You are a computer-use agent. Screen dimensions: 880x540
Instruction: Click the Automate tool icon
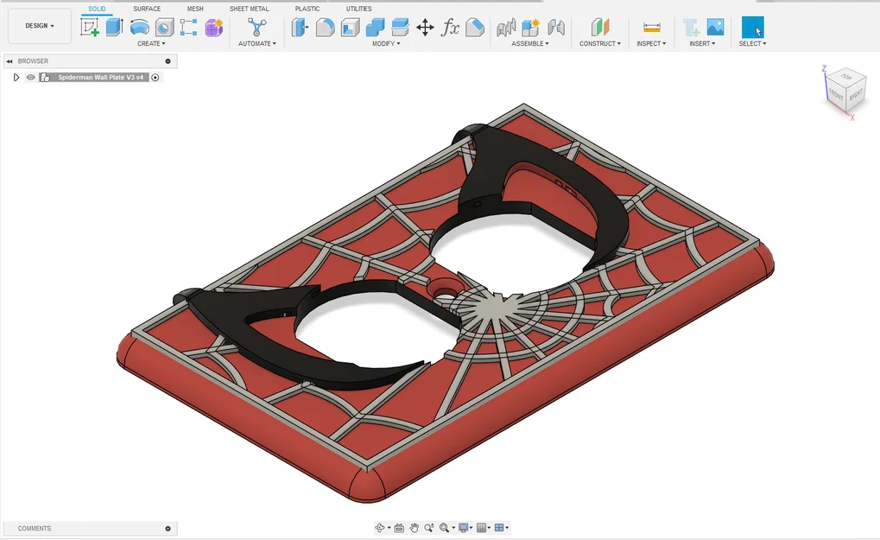pos(256,27)
